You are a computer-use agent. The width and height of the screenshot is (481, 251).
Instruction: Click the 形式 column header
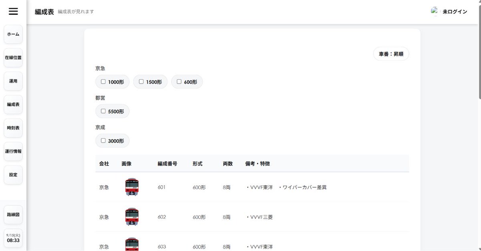coord(198,164)
